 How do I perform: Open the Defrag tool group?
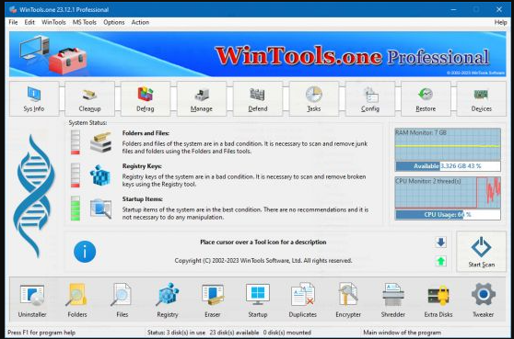click(x=146, y=98)
